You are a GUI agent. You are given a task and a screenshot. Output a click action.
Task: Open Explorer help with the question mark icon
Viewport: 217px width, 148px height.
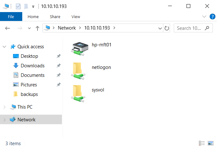point(212,17)
